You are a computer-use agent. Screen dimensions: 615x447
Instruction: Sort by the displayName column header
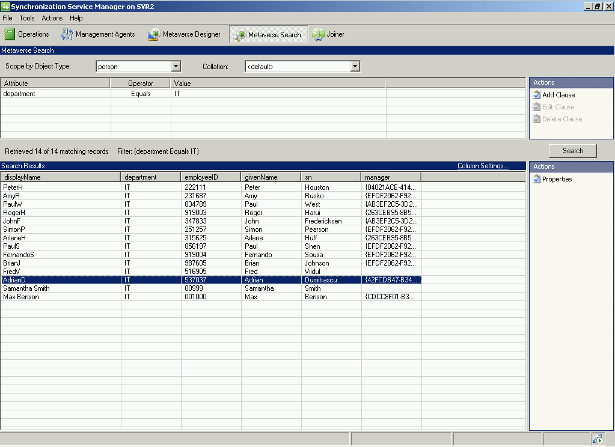[x=60, y=177]
